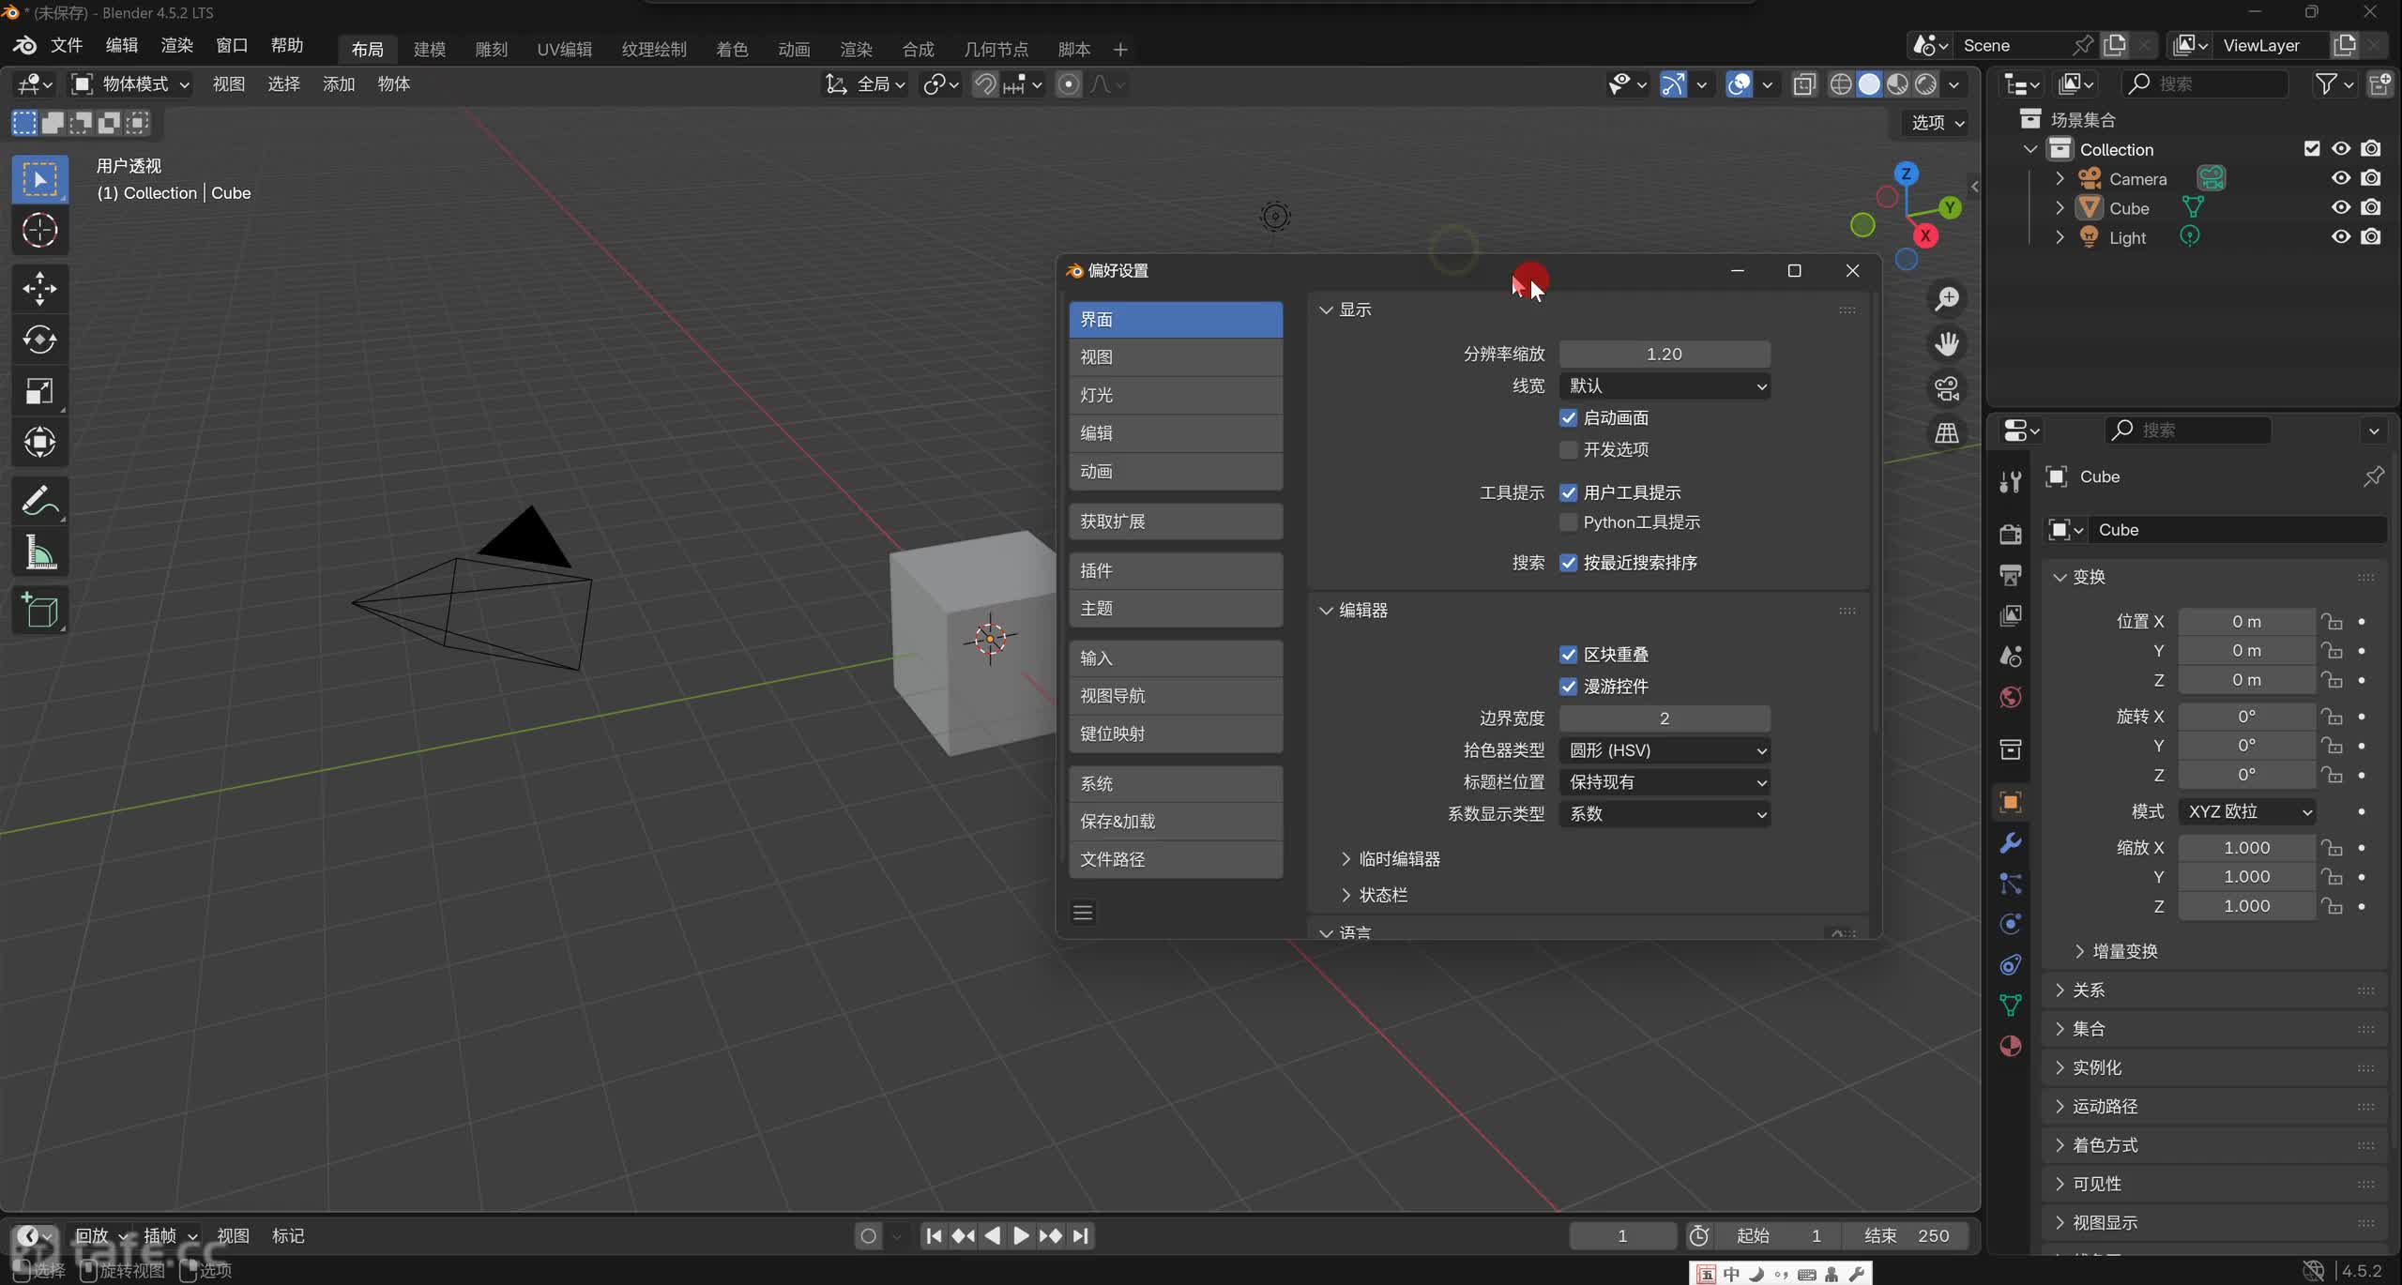Open the 插件 preferences section

pyautogui.click(x=1175, y=570)
